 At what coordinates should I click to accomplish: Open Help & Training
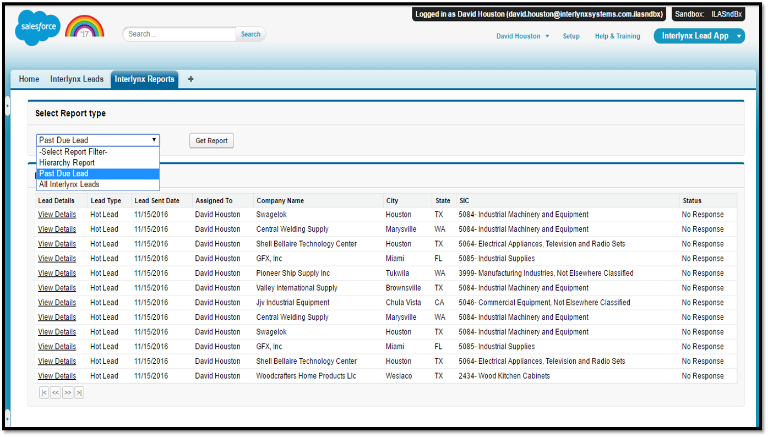click(617, 36)
